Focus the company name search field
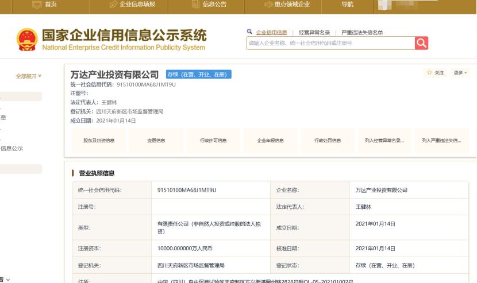The image size is (477, 283). pyautogui.click(x=330, y=43)
